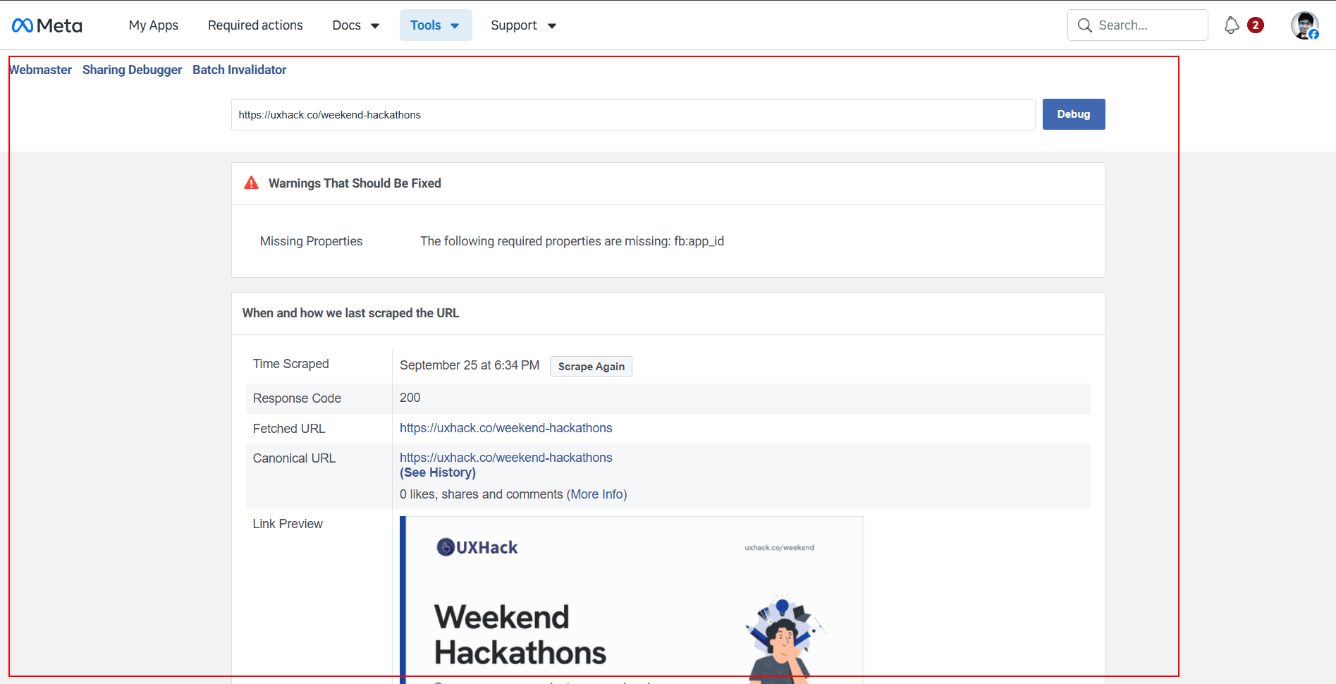
Task: Click 'uxhack.co/weekend' text in the preview
Action: pos(779,547)
